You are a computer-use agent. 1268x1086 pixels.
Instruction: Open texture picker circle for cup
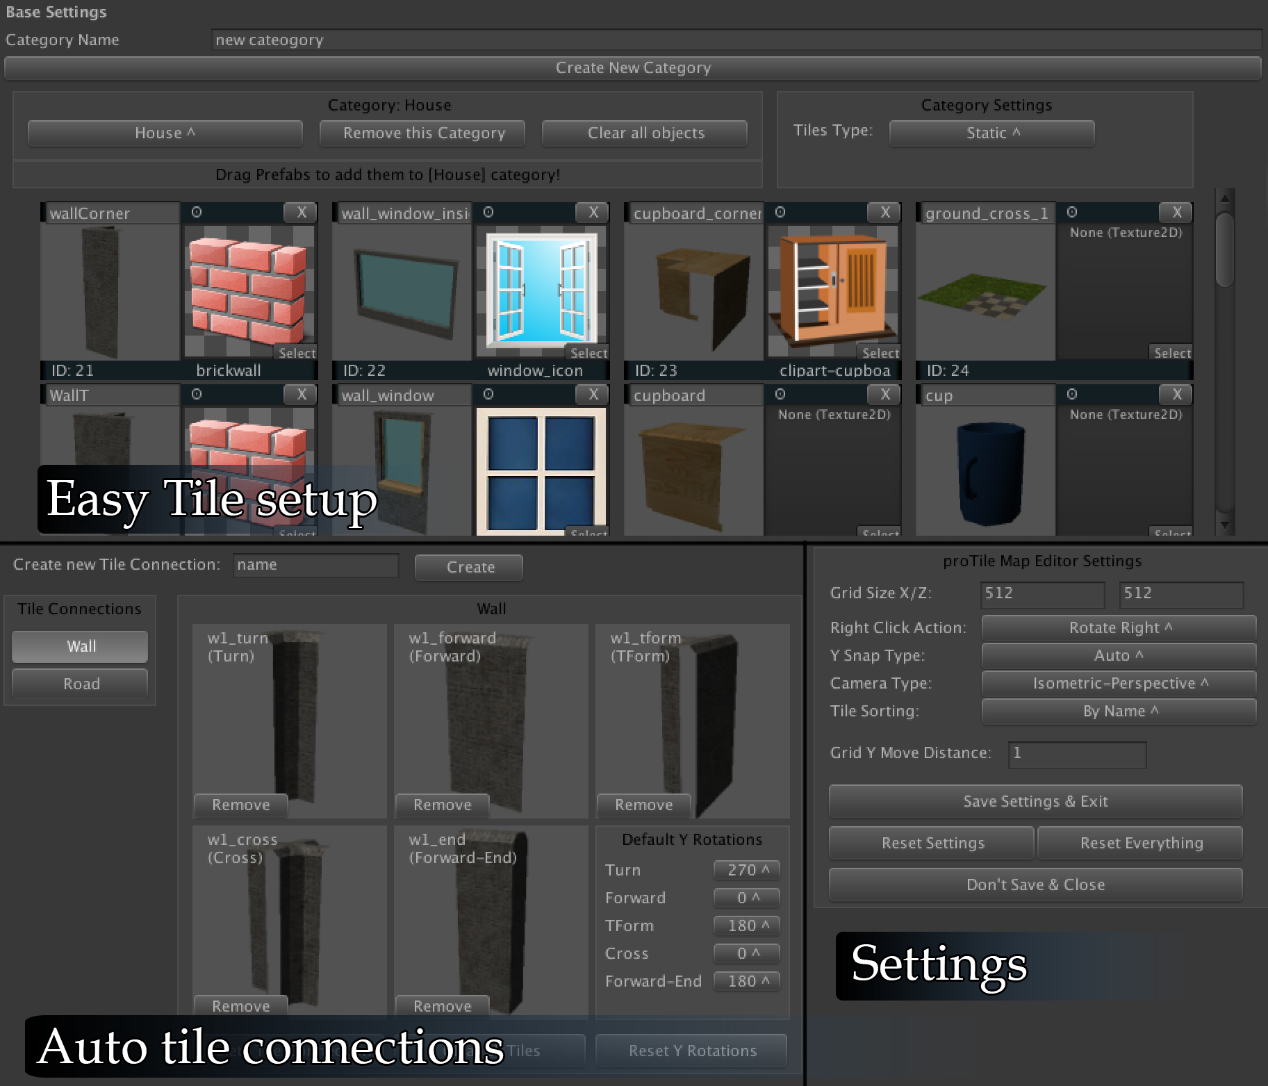1072,394
